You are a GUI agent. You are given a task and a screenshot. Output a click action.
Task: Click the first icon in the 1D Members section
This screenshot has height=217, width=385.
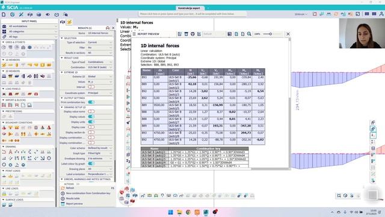click(4, 65)
